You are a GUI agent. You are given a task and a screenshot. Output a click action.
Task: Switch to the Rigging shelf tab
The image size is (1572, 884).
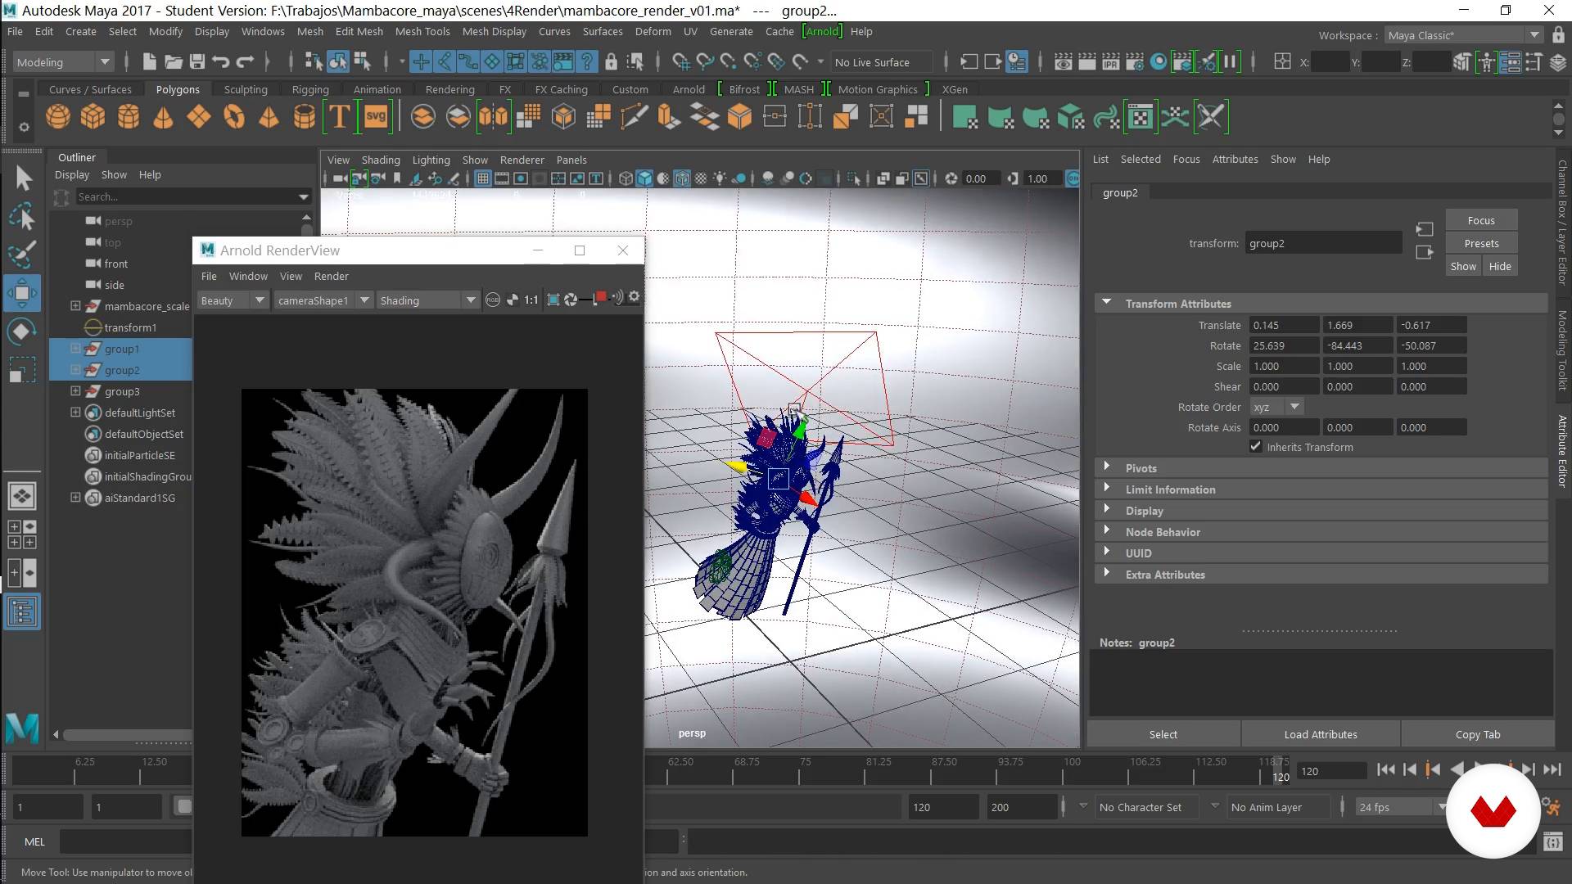(x=310, y=89)
